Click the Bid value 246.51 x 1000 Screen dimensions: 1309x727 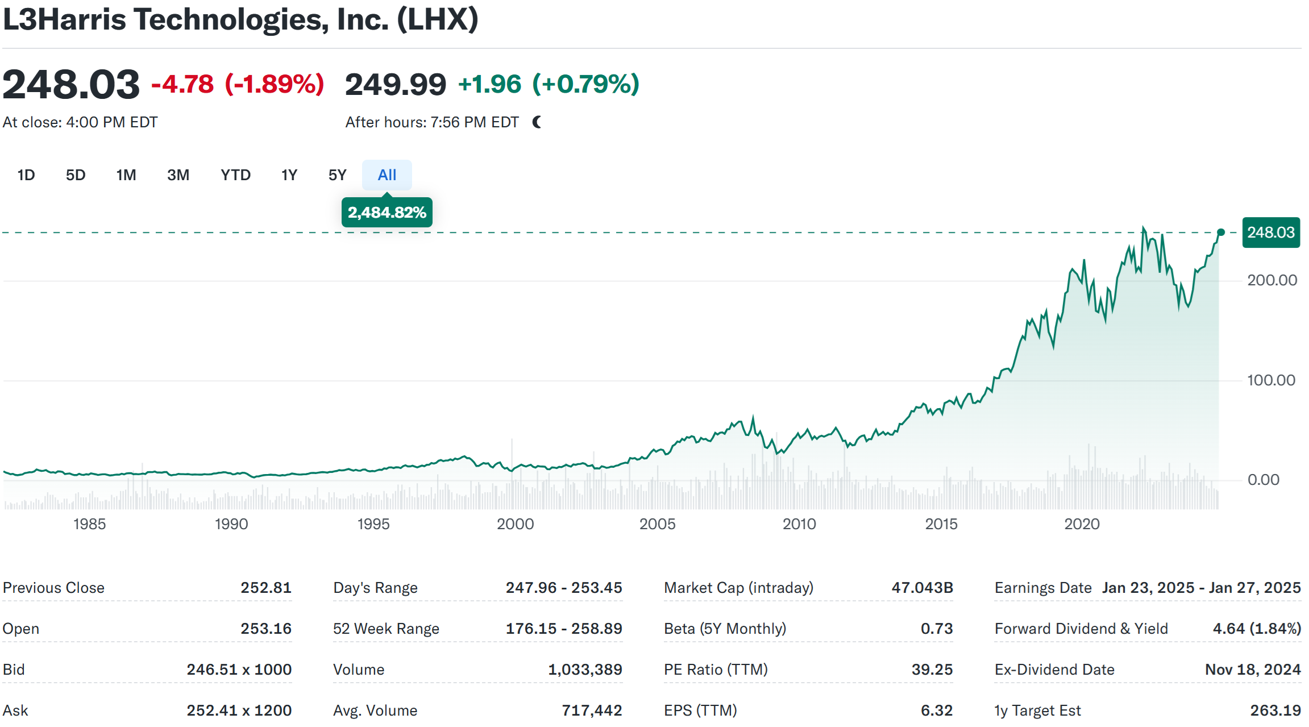[239, 670]
